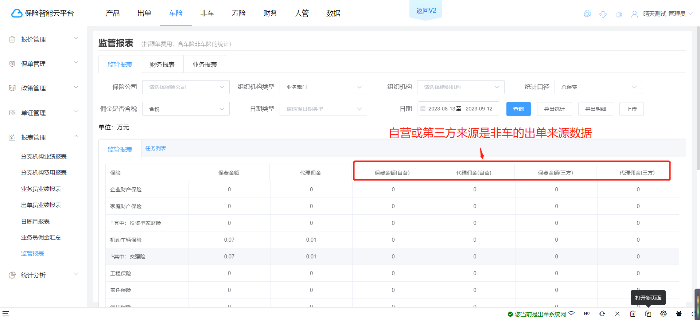This screenshot has height=320, width=700.
Task: Expand the 保单管理 sidebar menu
Action: point(76,62)
